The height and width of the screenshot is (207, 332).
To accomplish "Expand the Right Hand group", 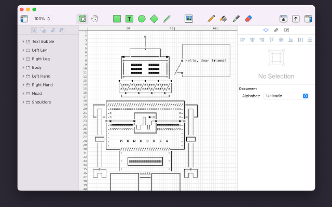I will pos(23,85).
